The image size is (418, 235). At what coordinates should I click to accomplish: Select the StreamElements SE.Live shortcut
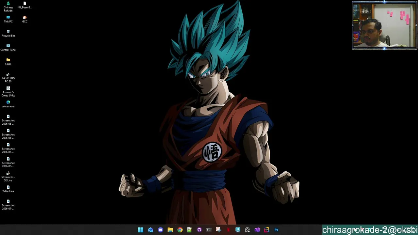pyautogui.click(x=8, y=177)
